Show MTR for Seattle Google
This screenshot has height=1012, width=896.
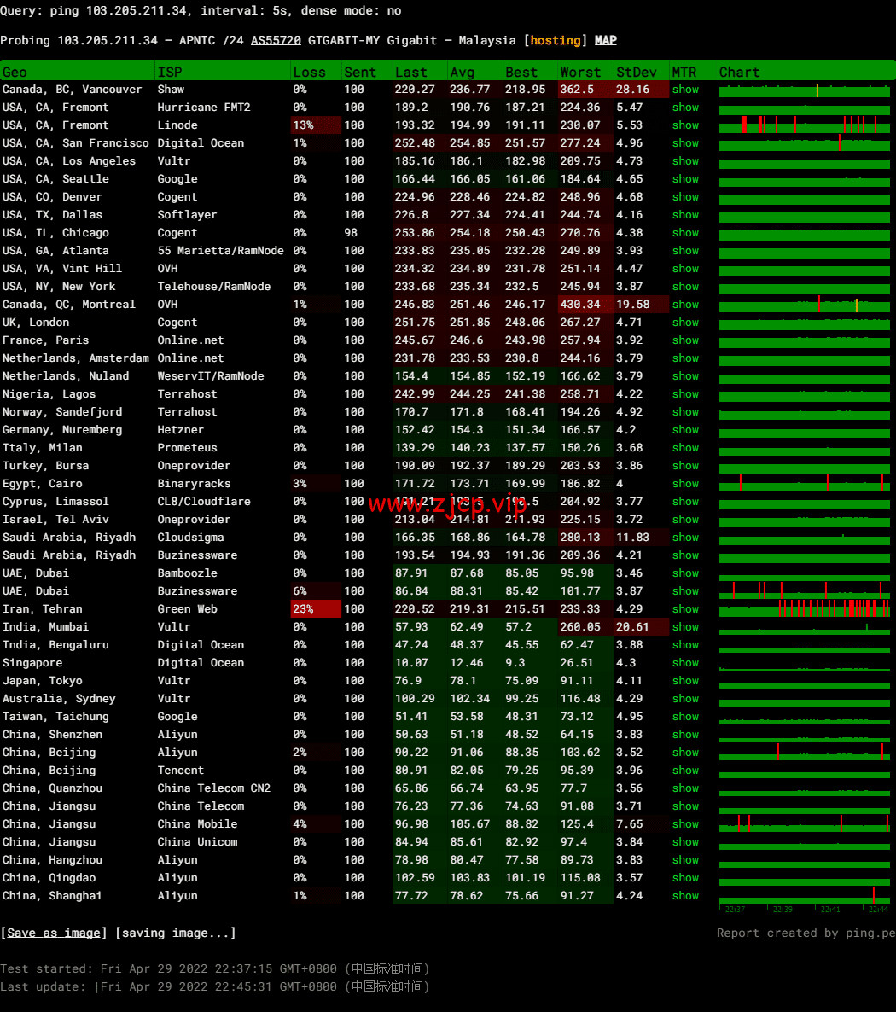(685, 179)
